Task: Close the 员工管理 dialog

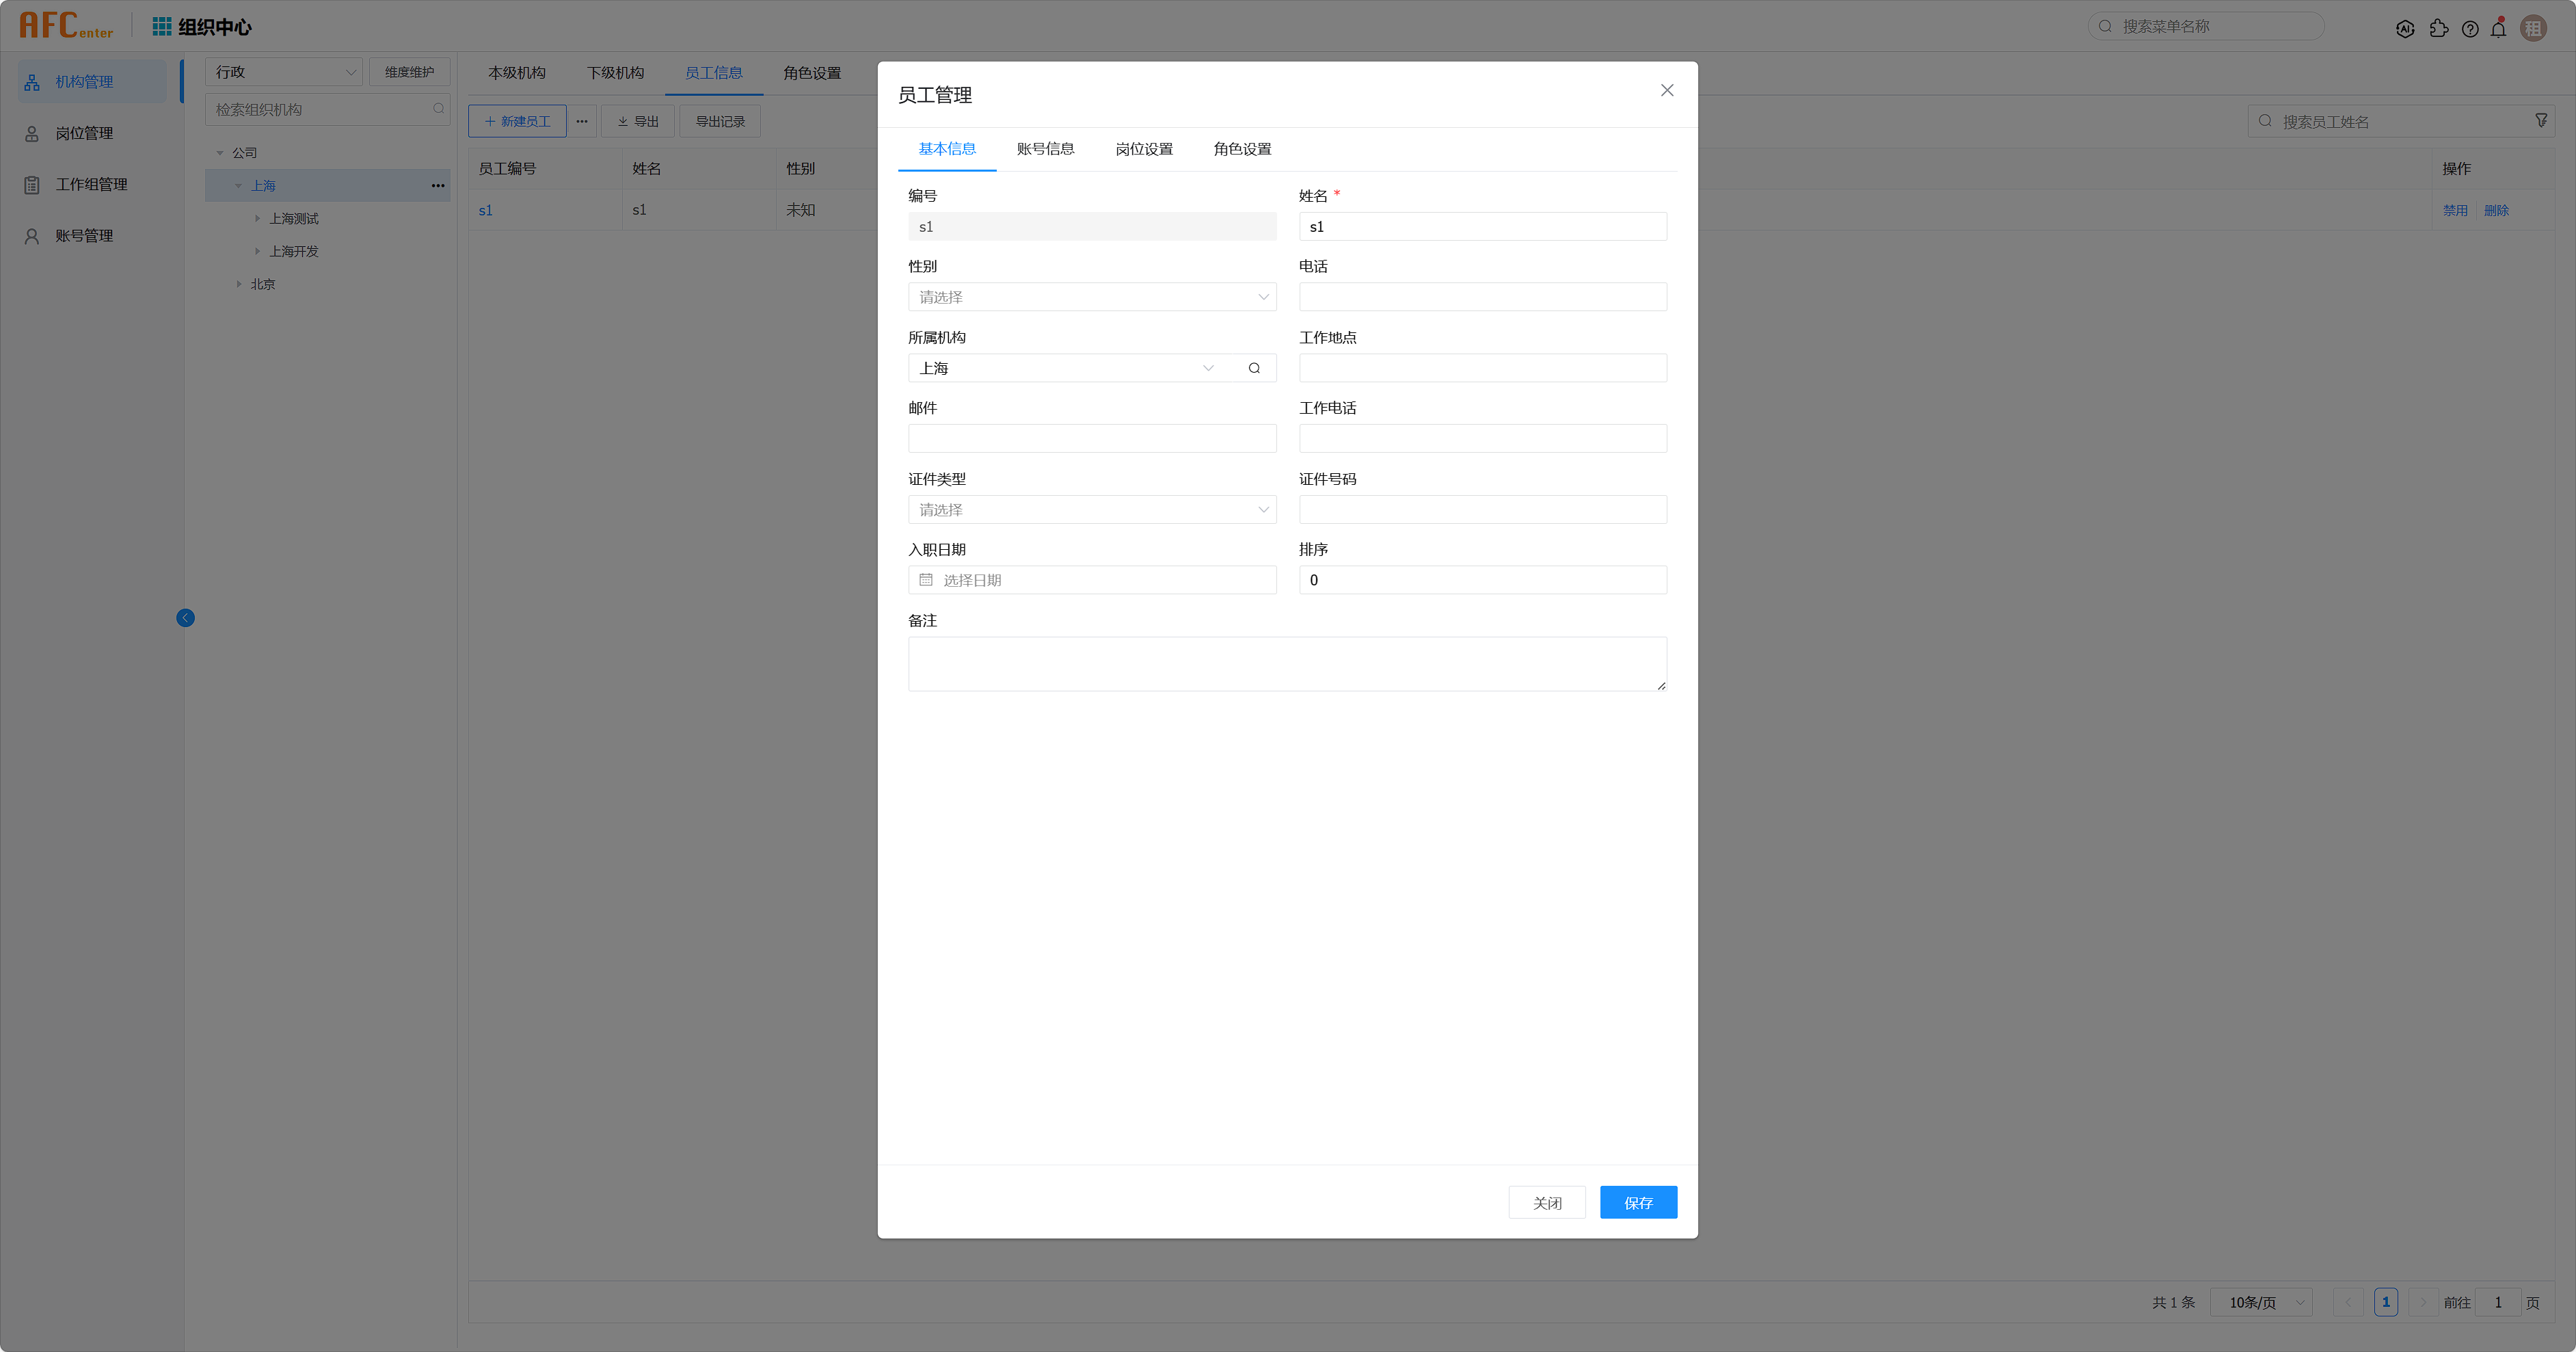Action: tap(1666, 90)
